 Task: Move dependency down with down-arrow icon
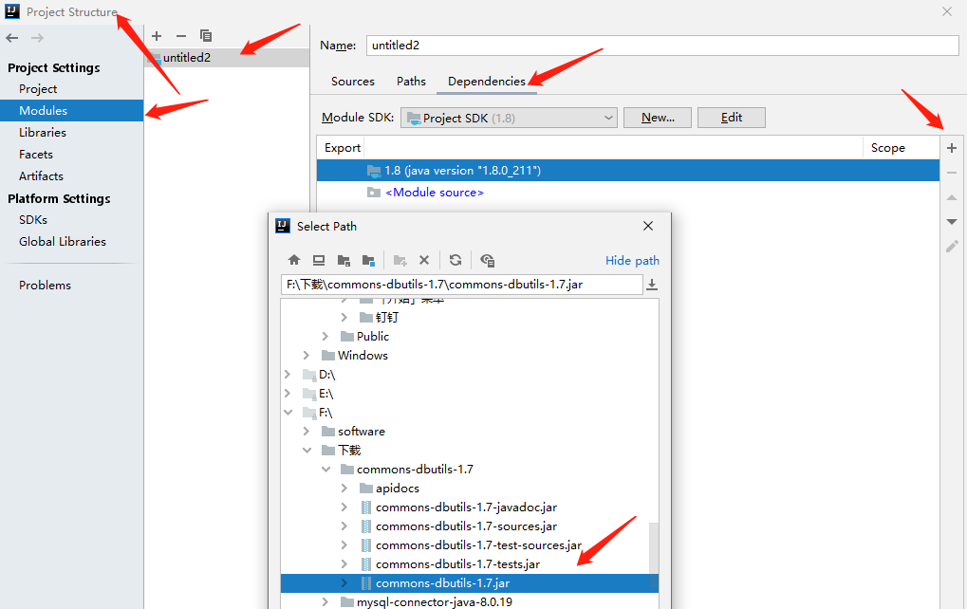(951, 221)
